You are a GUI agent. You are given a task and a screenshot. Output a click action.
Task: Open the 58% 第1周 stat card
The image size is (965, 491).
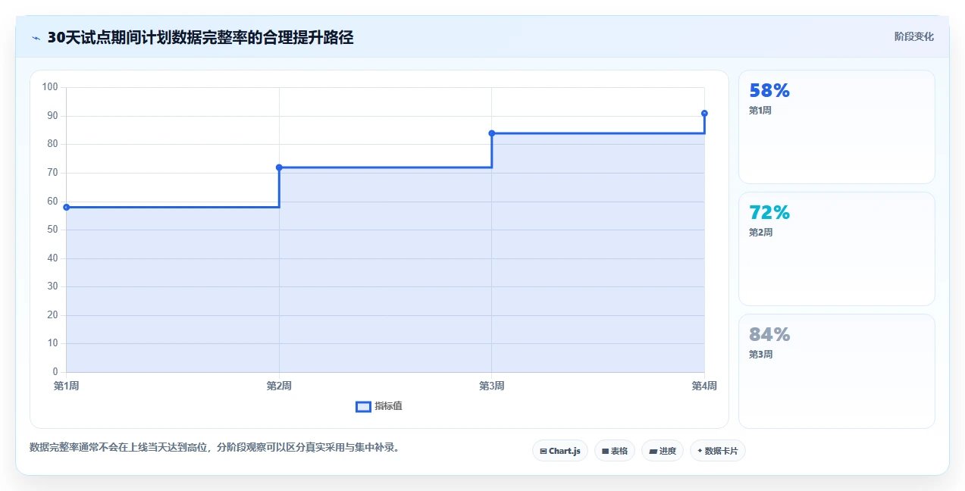[x=836, y=127]
